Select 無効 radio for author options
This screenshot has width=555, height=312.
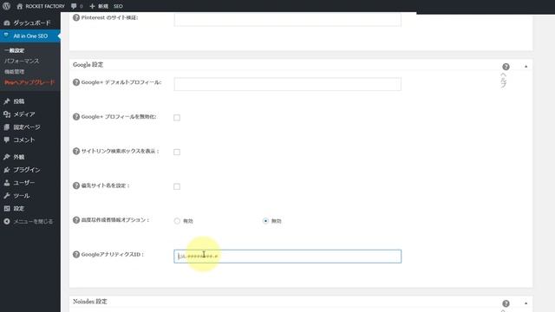[265, 221]
